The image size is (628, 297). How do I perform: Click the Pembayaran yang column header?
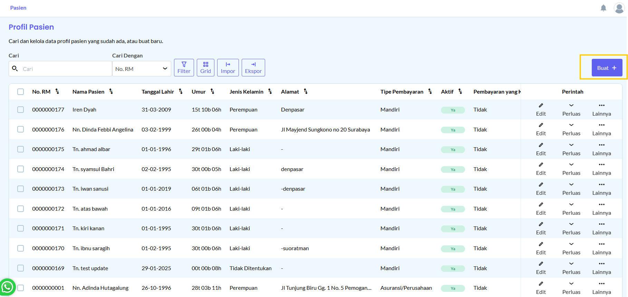point(497,92)
